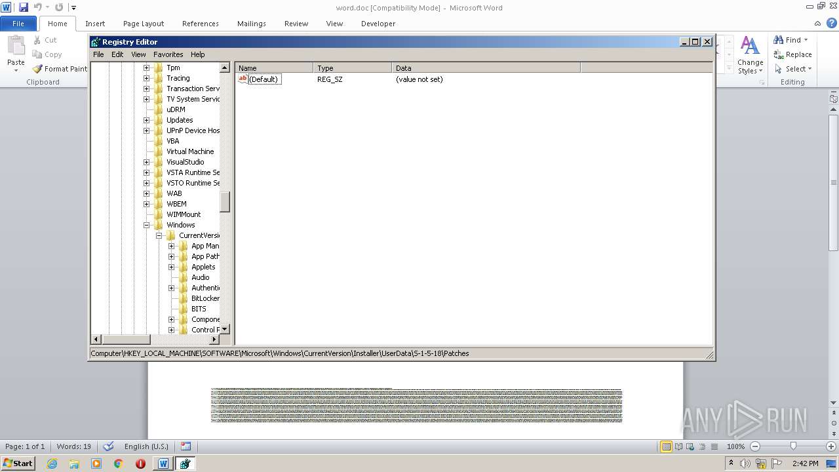Switch to Draft view
This screenshot has height=472, width=839.
[x=713, y=446]
